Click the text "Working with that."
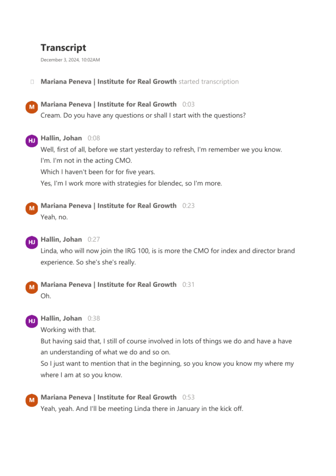The image size is (336, 476). (68, 330)
